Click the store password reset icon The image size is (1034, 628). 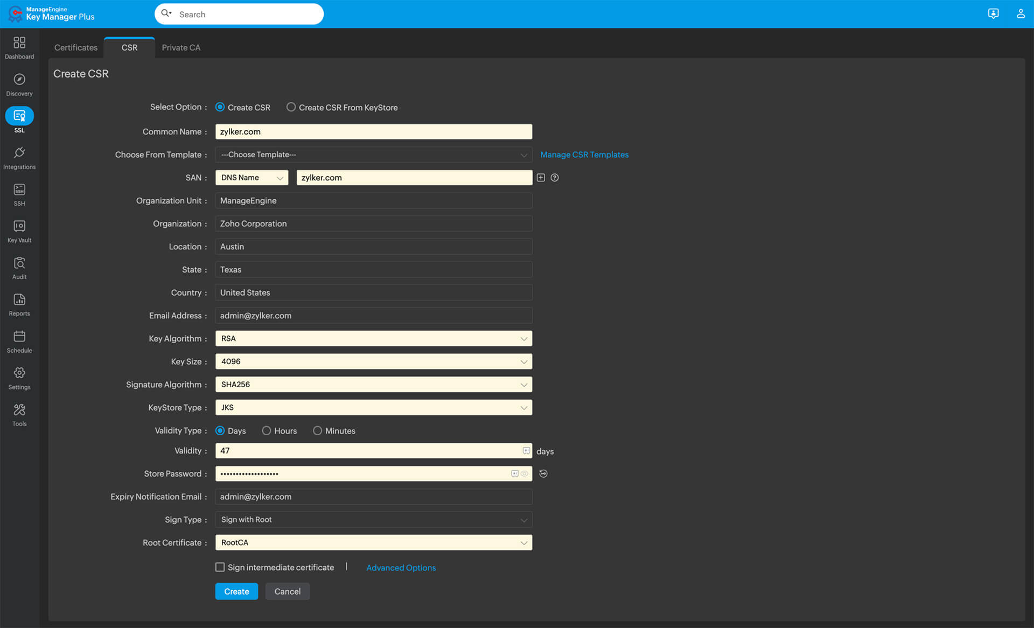(543, 473)
